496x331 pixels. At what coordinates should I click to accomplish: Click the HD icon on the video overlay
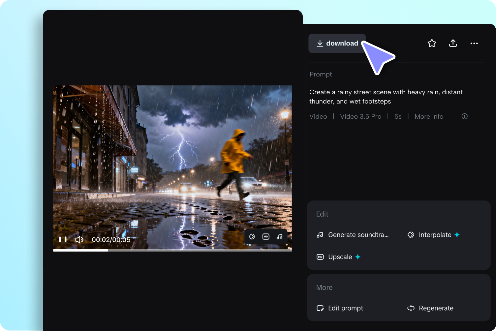tap(266, 236)
